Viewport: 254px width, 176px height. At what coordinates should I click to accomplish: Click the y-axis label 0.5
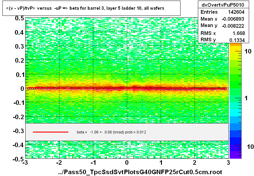[20, 19]
